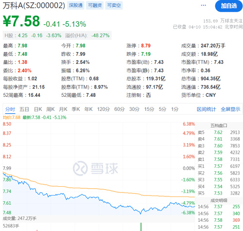243x231 pixels.
Task: Switch to 月K chart tab
Action: (63, 109)
